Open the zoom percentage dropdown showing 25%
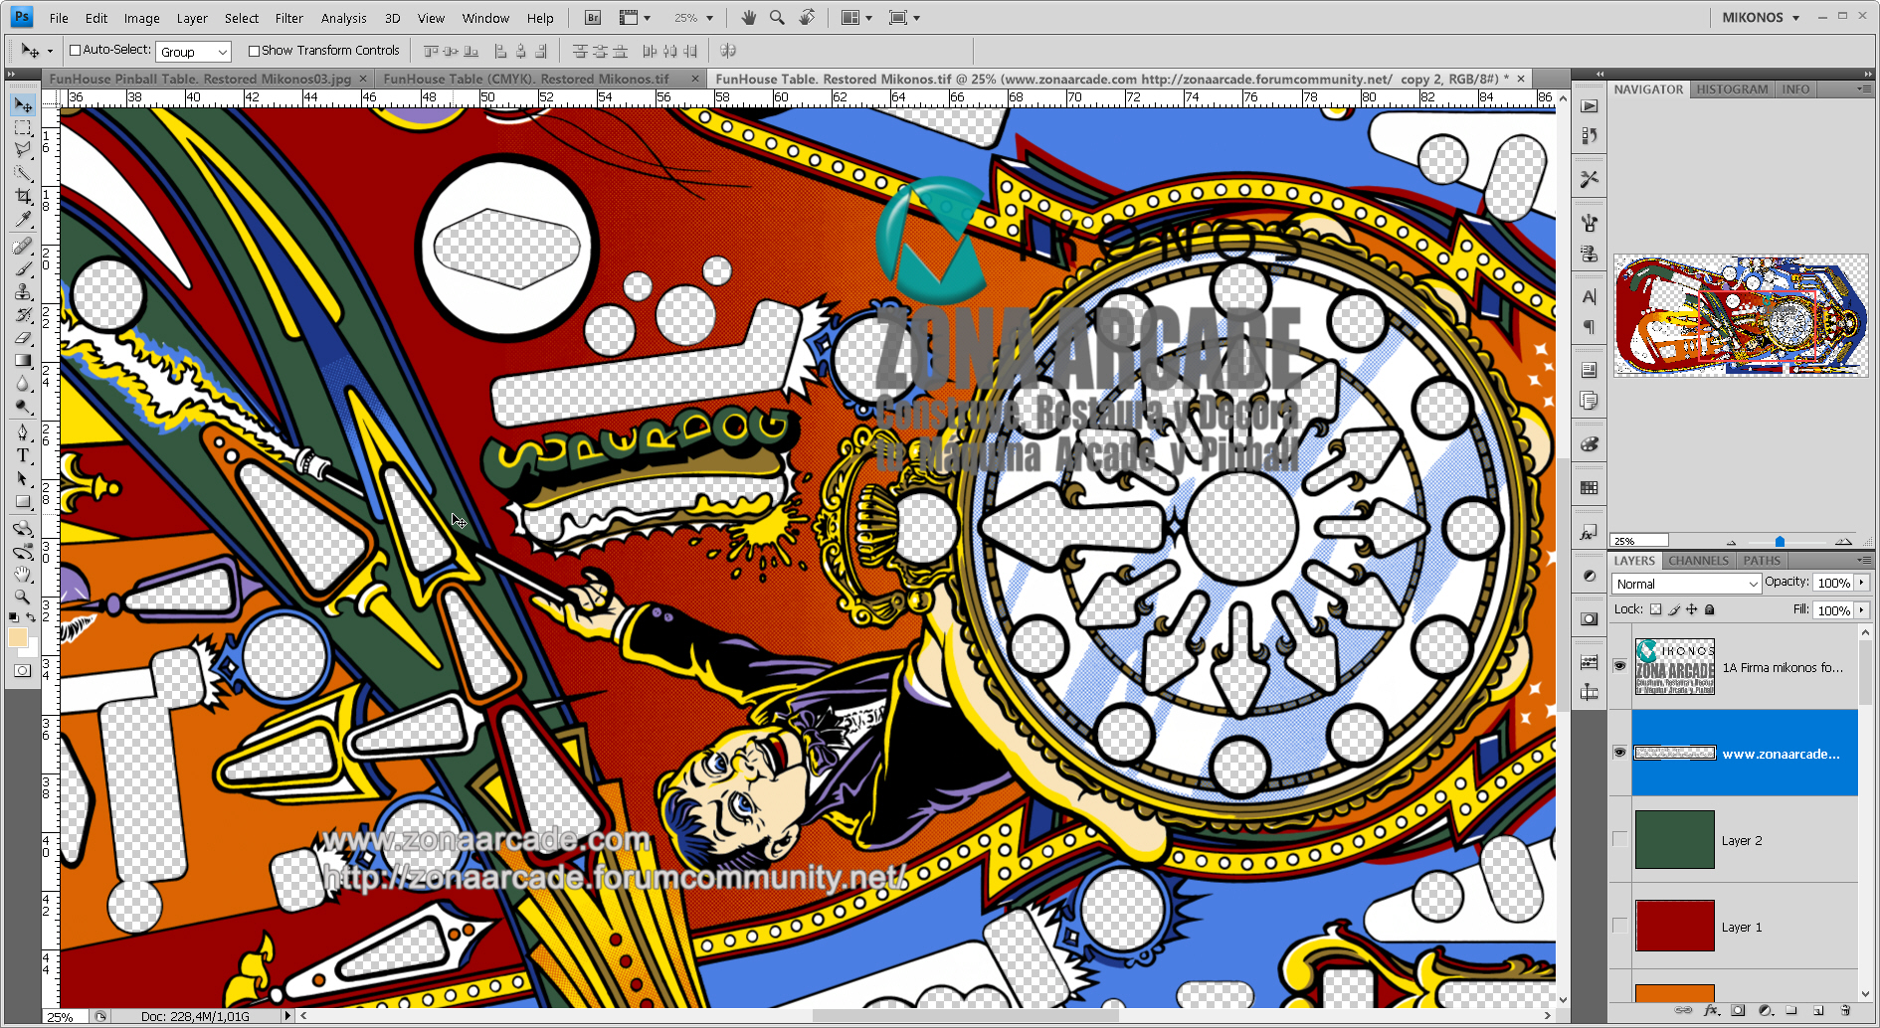 [693, 17]
